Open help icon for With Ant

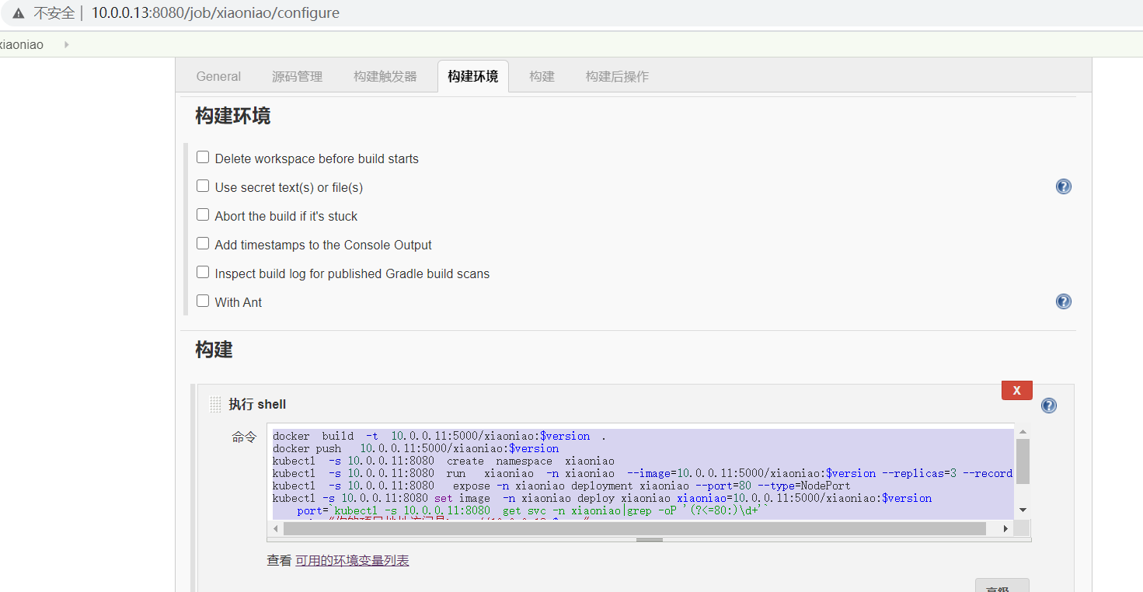click(x=1064, y=301)
